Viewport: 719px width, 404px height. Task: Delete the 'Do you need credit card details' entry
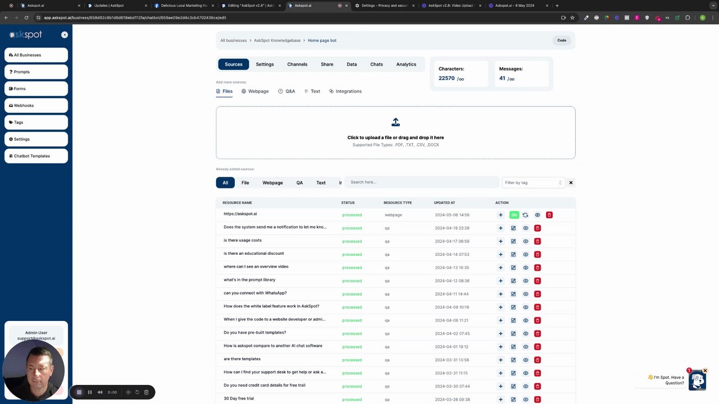538,386
